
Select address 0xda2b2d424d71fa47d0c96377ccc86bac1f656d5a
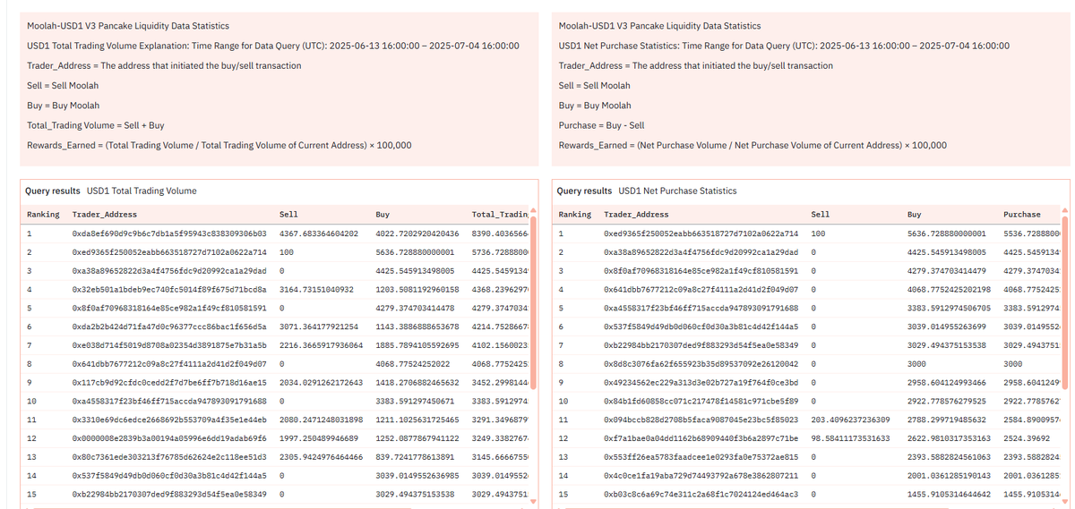pyautogui.click(x=169, y=327)
